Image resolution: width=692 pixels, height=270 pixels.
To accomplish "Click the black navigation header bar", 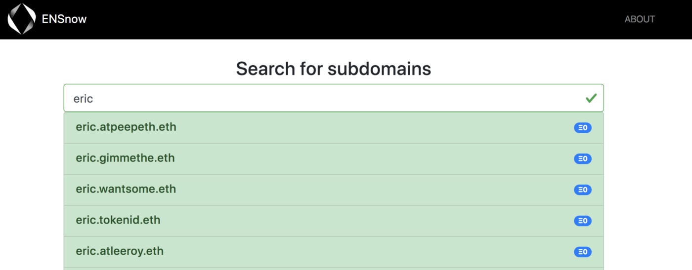I will 346,19.
